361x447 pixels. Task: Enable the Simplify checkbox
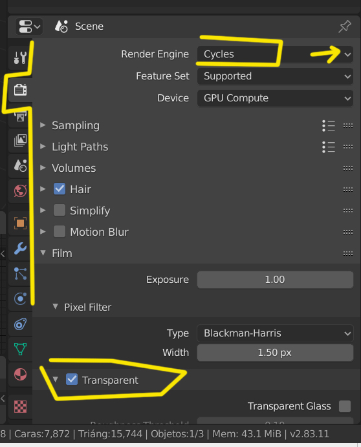(x=60, y=211)
